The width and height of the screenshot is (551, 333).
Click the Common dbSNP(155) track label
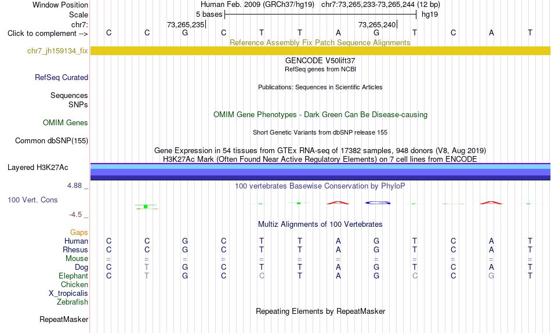click(x=52, y=140)
